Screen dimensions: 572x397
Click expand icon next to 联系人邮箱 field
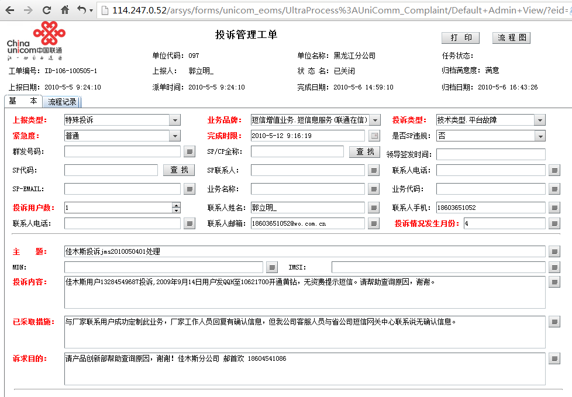tap(374, 223)
